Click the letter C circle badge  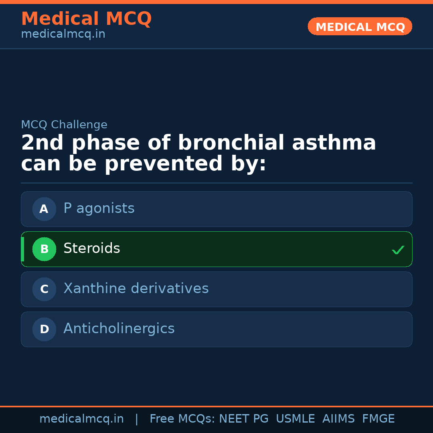pos(44,289)
